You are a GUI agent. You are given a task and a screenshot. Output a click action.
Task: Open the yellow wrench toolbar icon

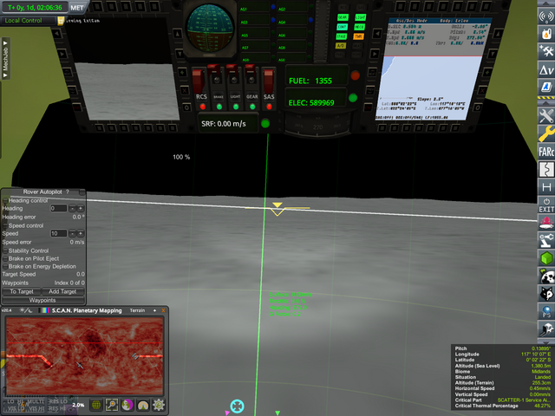545,133
